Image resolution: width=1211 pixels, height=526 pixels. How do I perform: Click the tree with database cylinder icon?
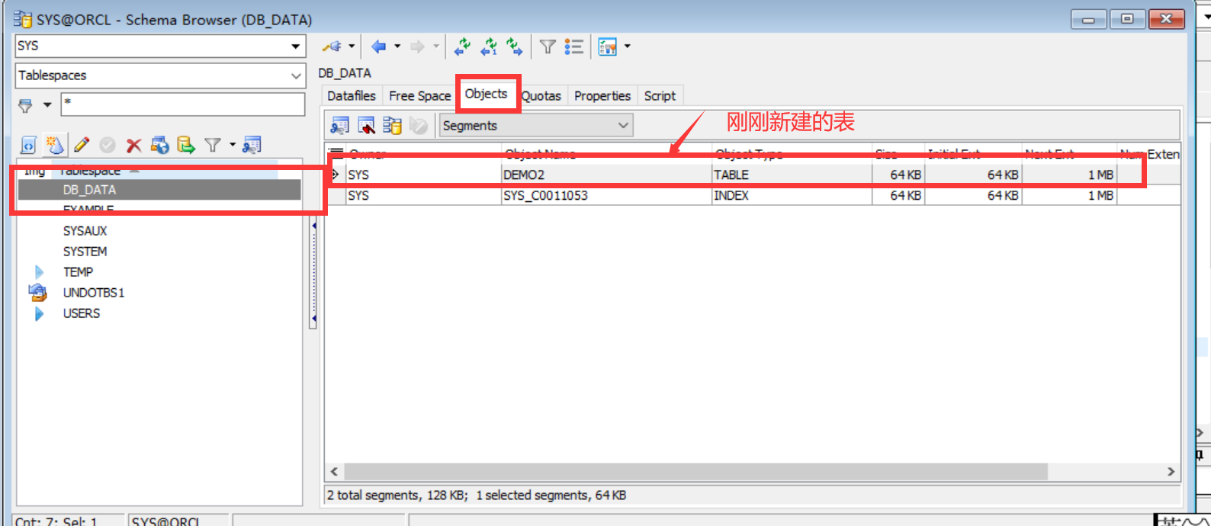tap(393, 126)
